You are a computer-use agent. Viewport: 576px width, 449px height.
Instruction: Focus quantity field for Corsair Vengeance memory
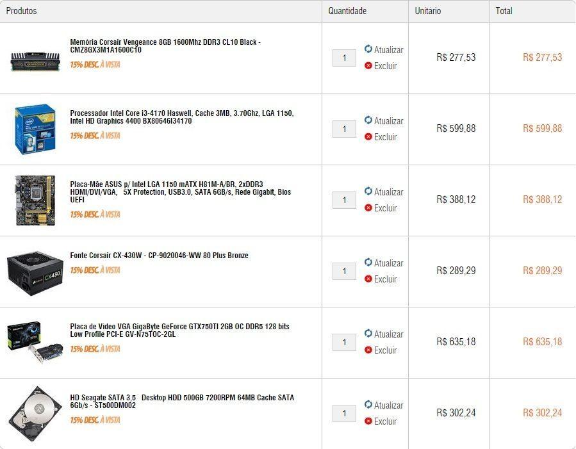tap(344, 58)
